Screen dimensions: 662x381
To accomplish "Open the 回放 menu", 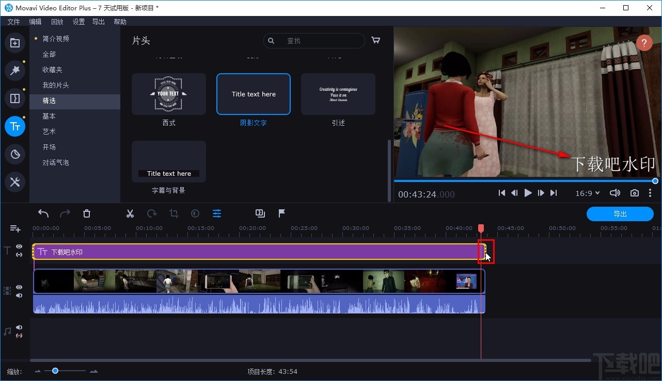I will coord(57,22).
